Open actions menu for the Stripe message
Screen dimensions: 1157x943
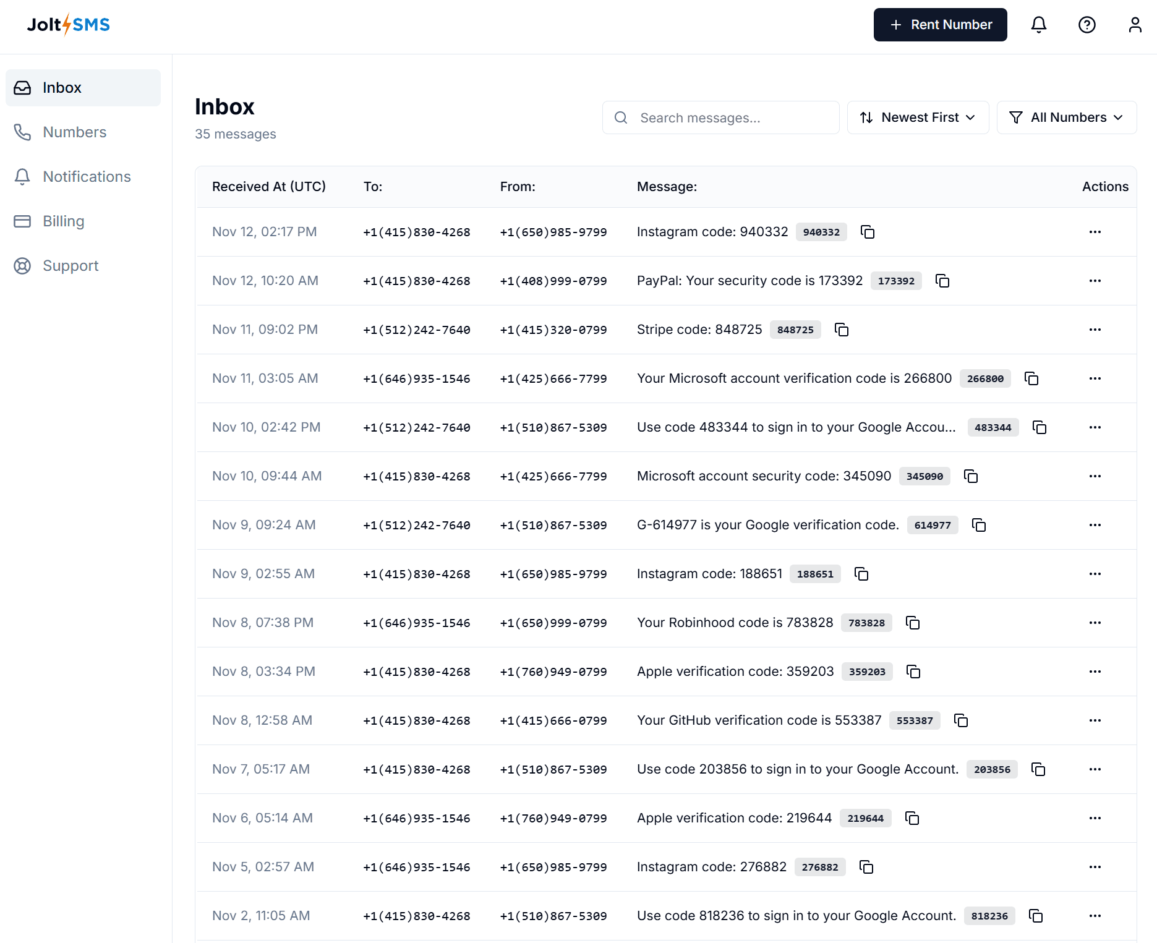1095,330
